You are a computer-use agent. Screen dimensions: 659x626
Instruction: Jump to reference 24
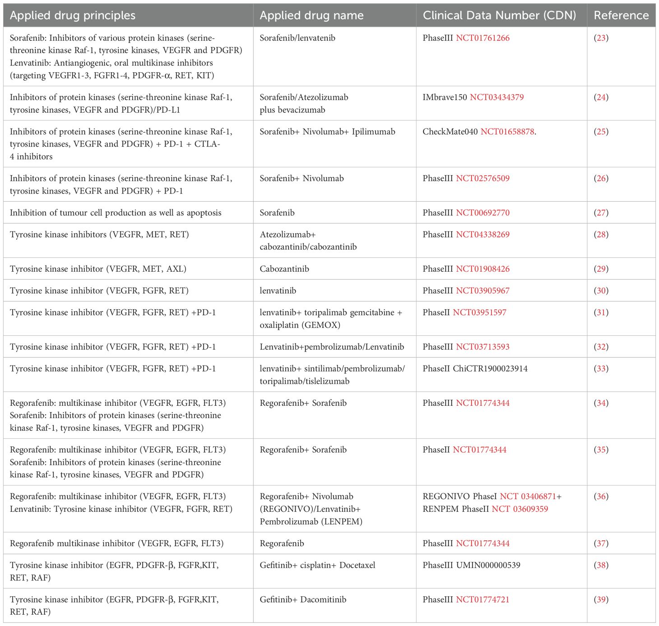click(x=601, y=97)
